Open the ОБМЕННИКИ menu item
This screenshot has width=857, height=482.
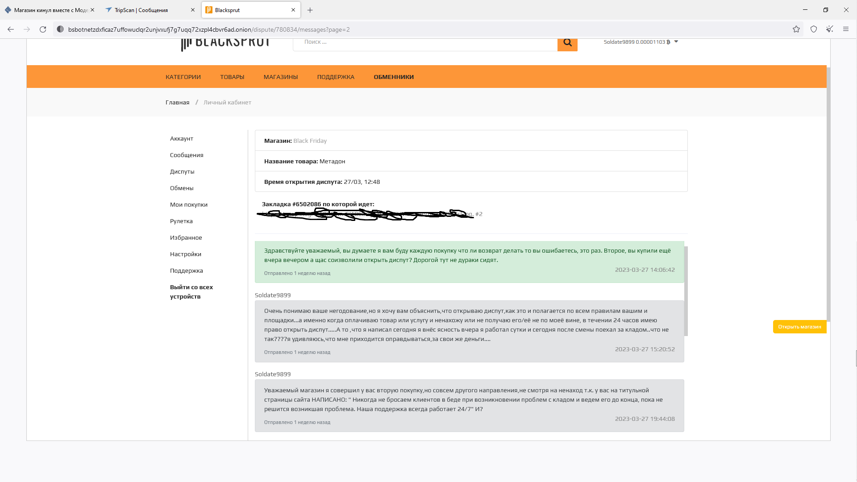click(x=394, y=77)
